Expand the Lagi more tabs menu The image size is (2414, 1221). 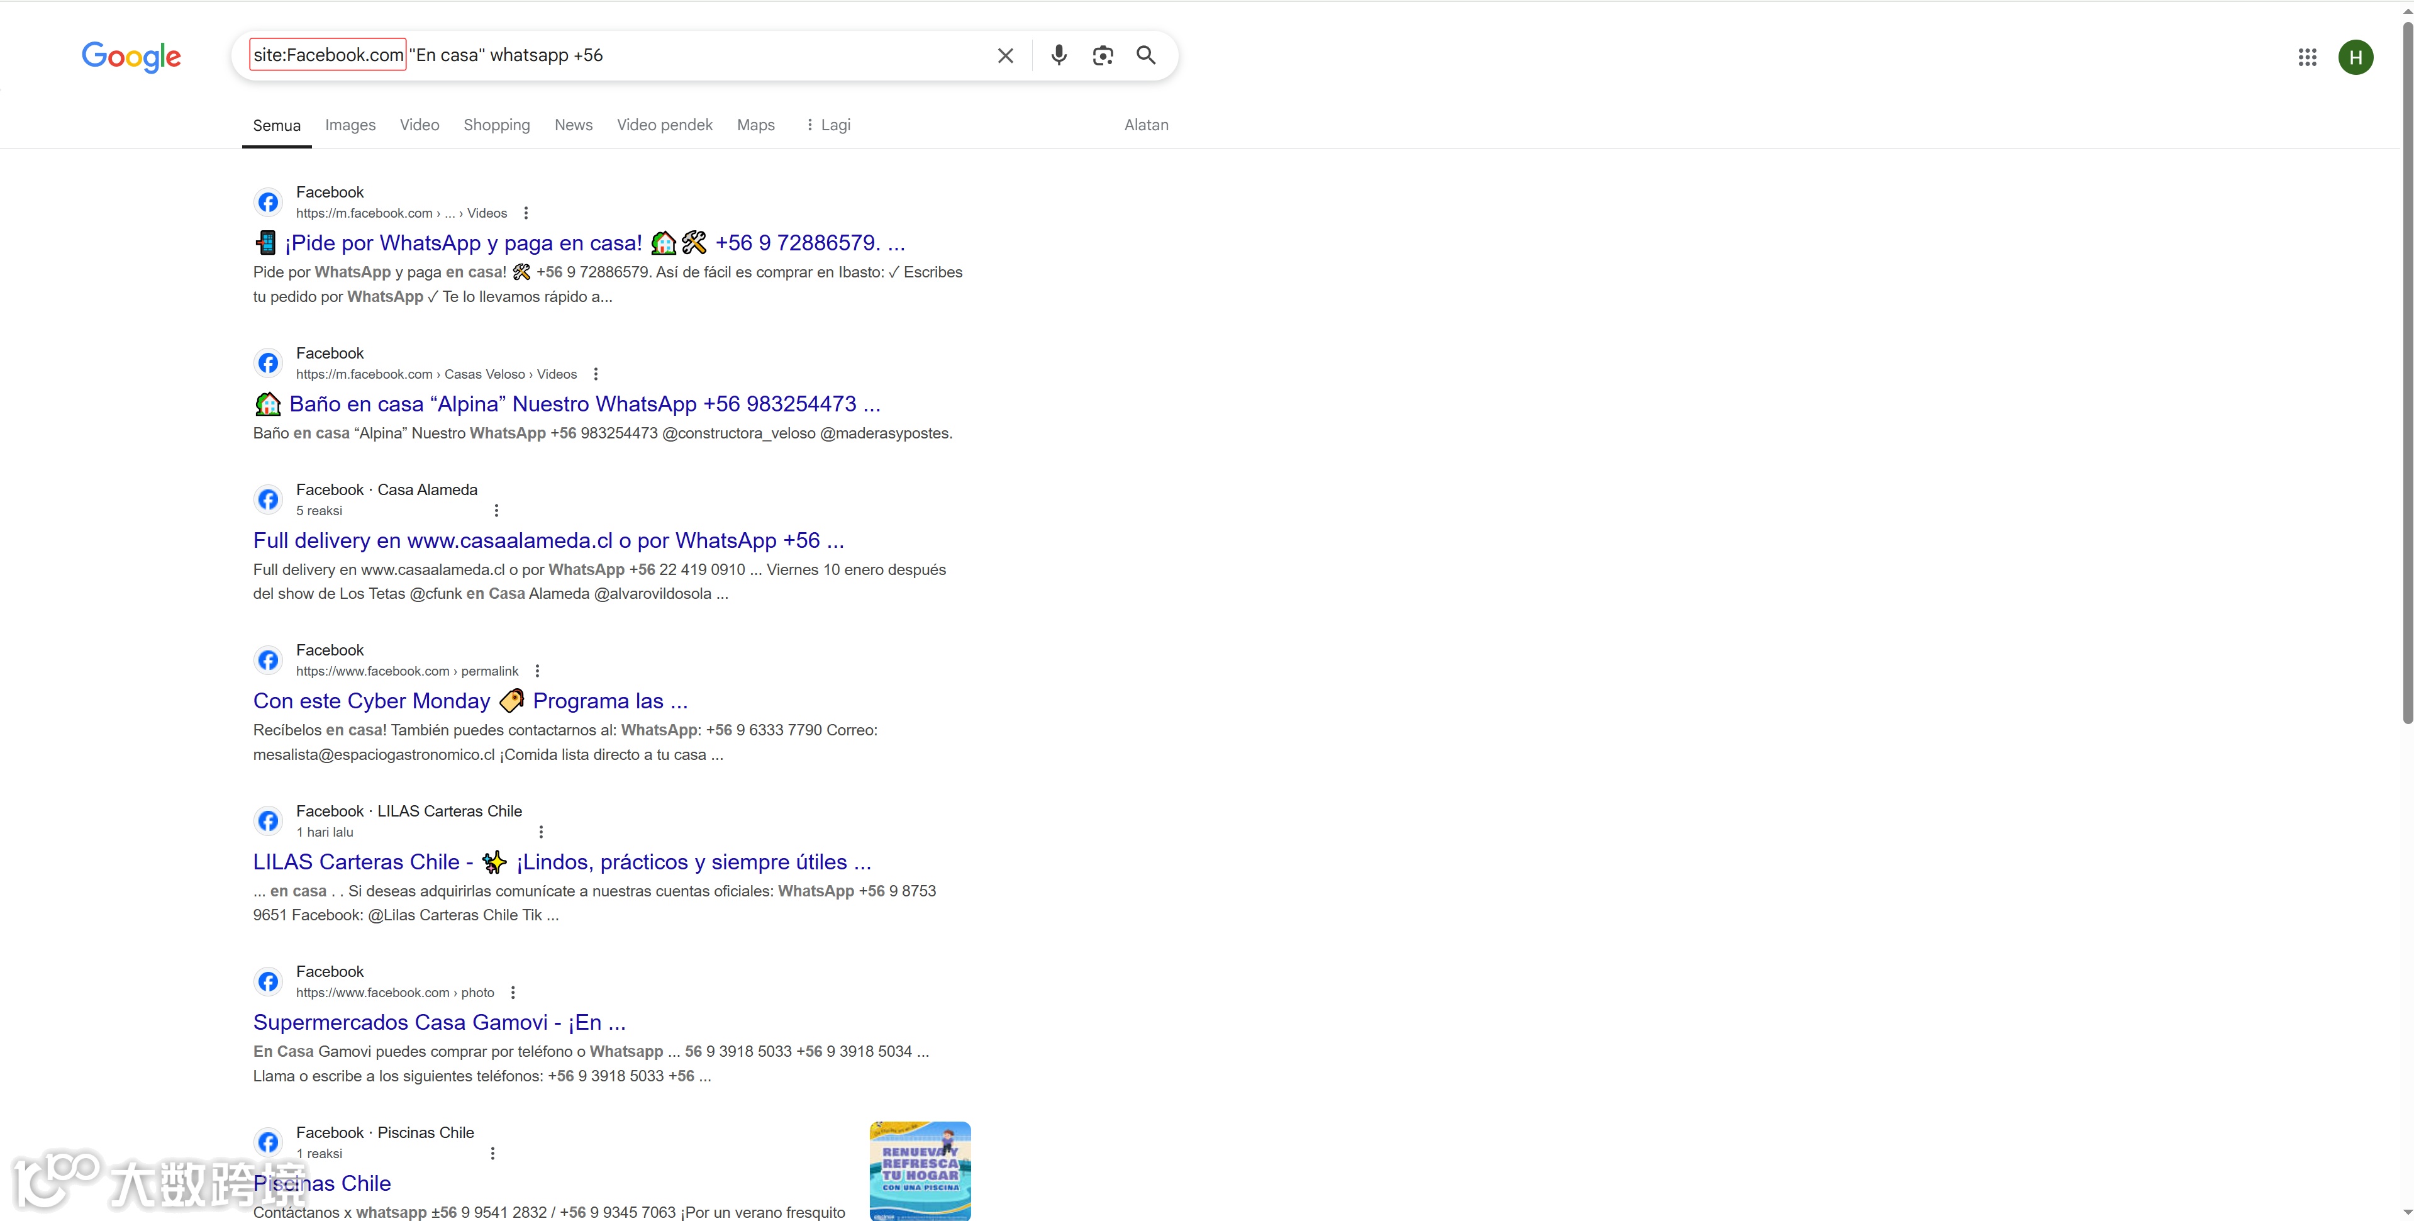(828, 125)
